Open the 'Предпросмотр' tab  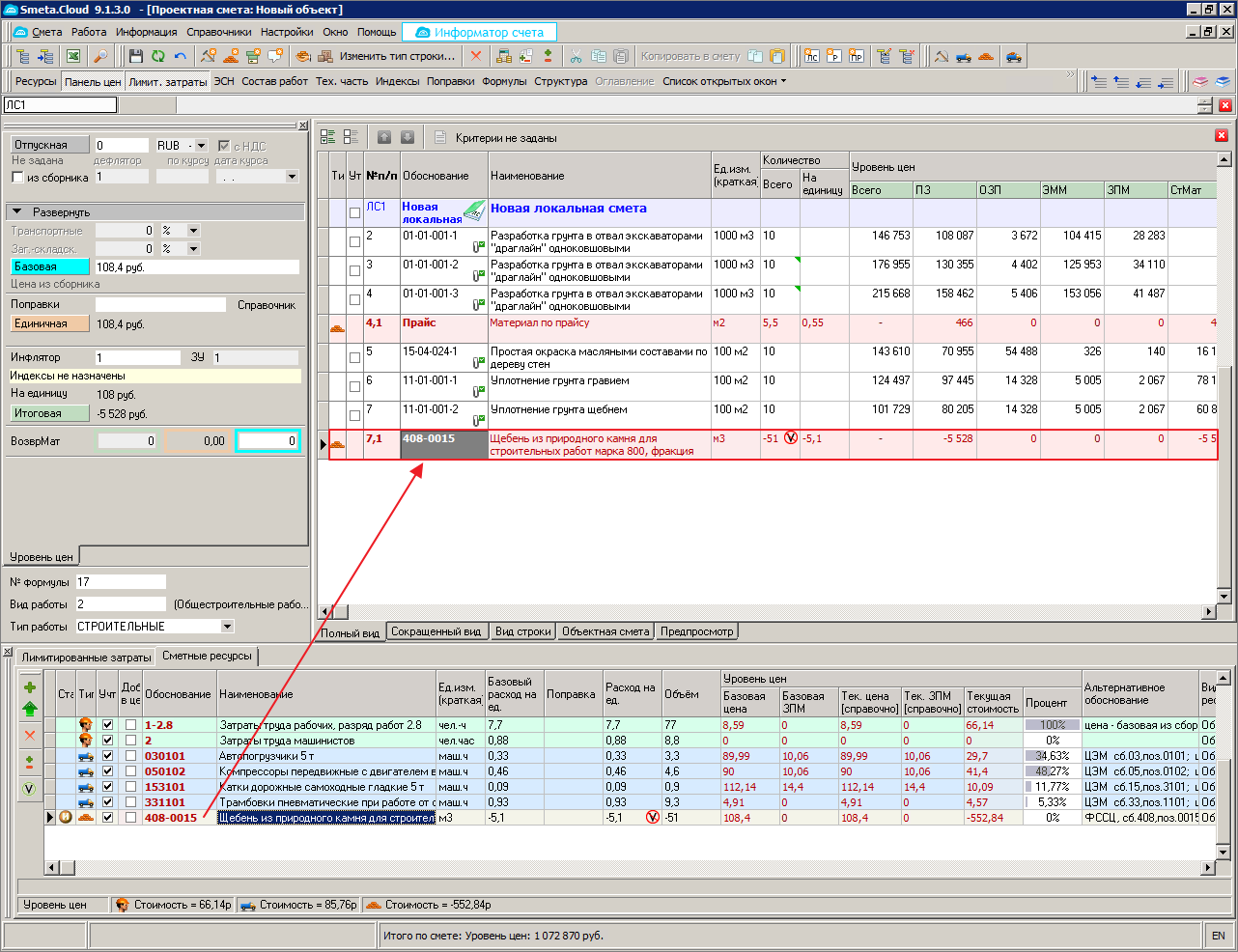[x=697, y=631]
